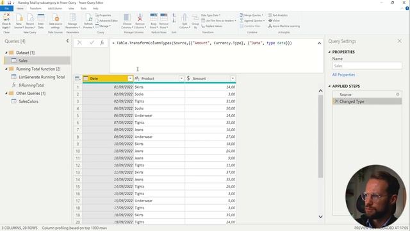The image size is (410, 231).
Task: Collapse the PROPERTIES section
Action: coord(329,52)
